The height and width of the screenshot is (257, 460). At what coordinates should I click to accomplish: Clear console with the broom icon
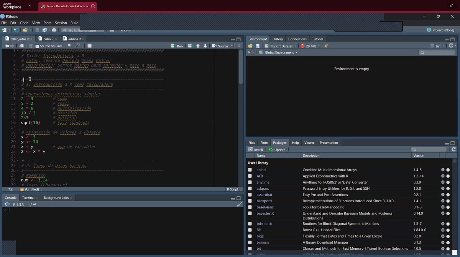pyautogui.click(x=239, y=205)
